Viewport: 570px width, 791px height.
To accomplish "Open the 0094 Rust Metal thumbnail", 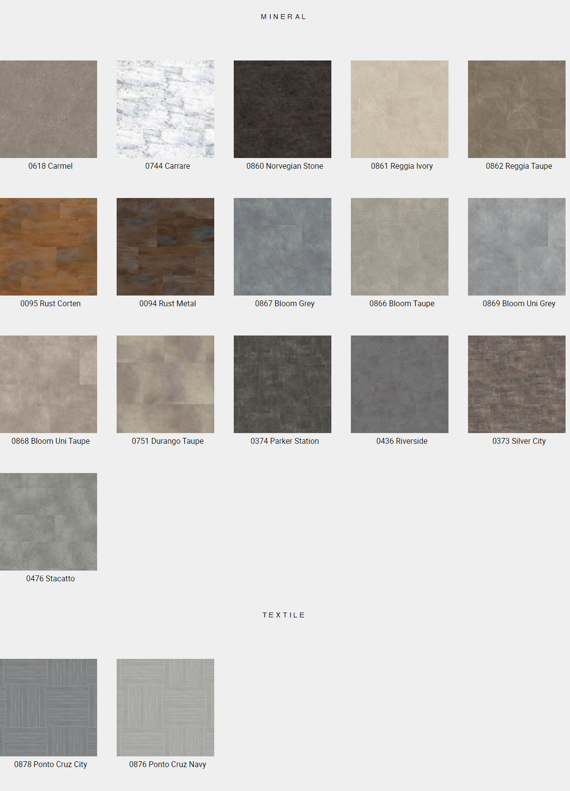I will click(x=165, y=247).
